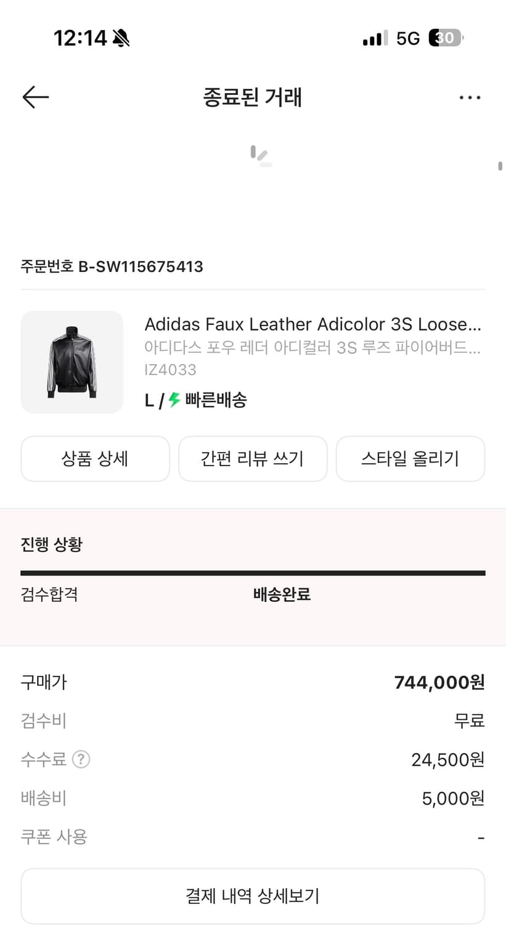The image size is (506, 925).
Task: Tap the fee help question mark icon
Action: coord(81,759)
